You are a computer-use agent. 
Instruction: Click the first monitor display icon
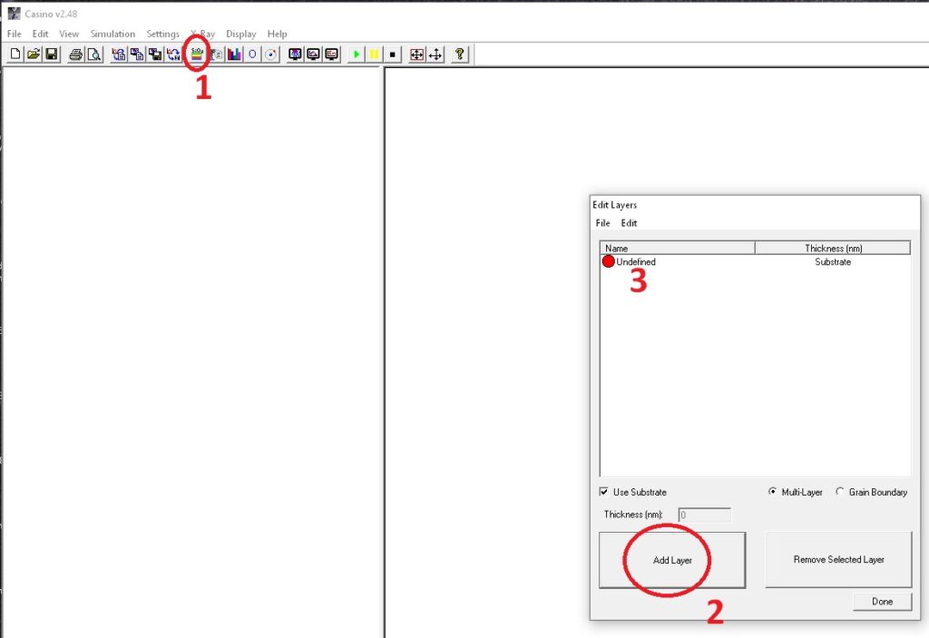pos(295,54)
